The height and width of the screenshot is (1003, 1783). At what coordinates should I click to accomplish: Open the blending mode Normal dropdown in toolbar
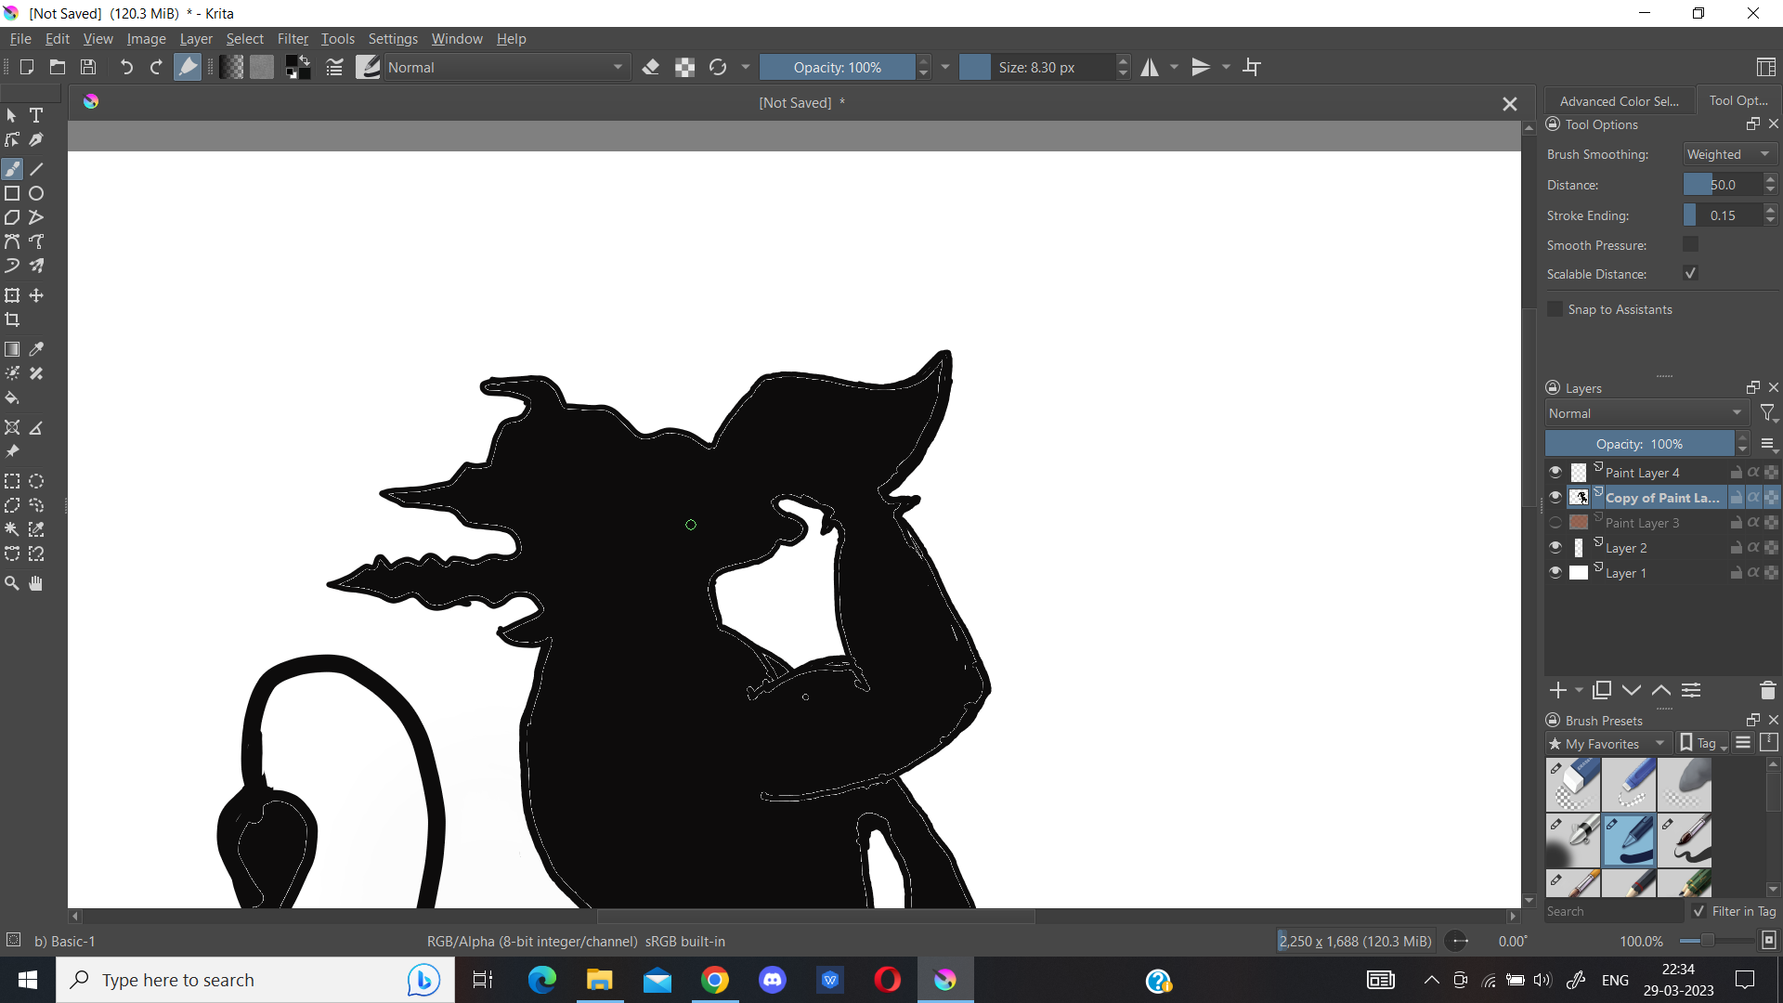pyautogui.click(x=504, y=67)
